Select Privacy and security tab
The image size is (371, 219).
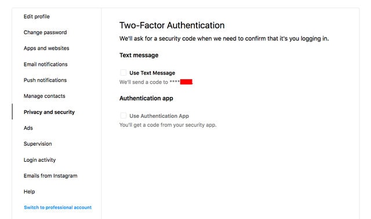(49, 112)
